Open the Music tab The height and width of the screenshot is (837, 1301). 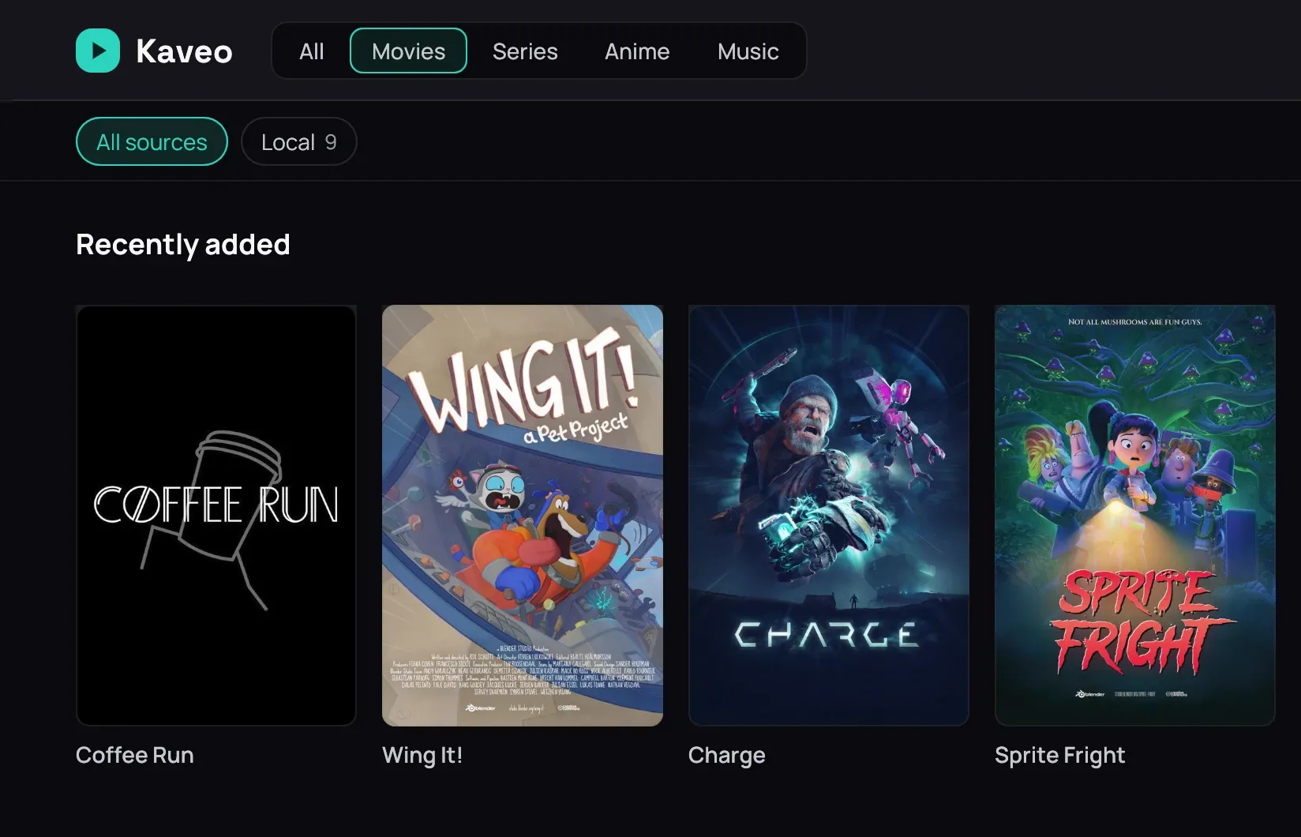748,51
